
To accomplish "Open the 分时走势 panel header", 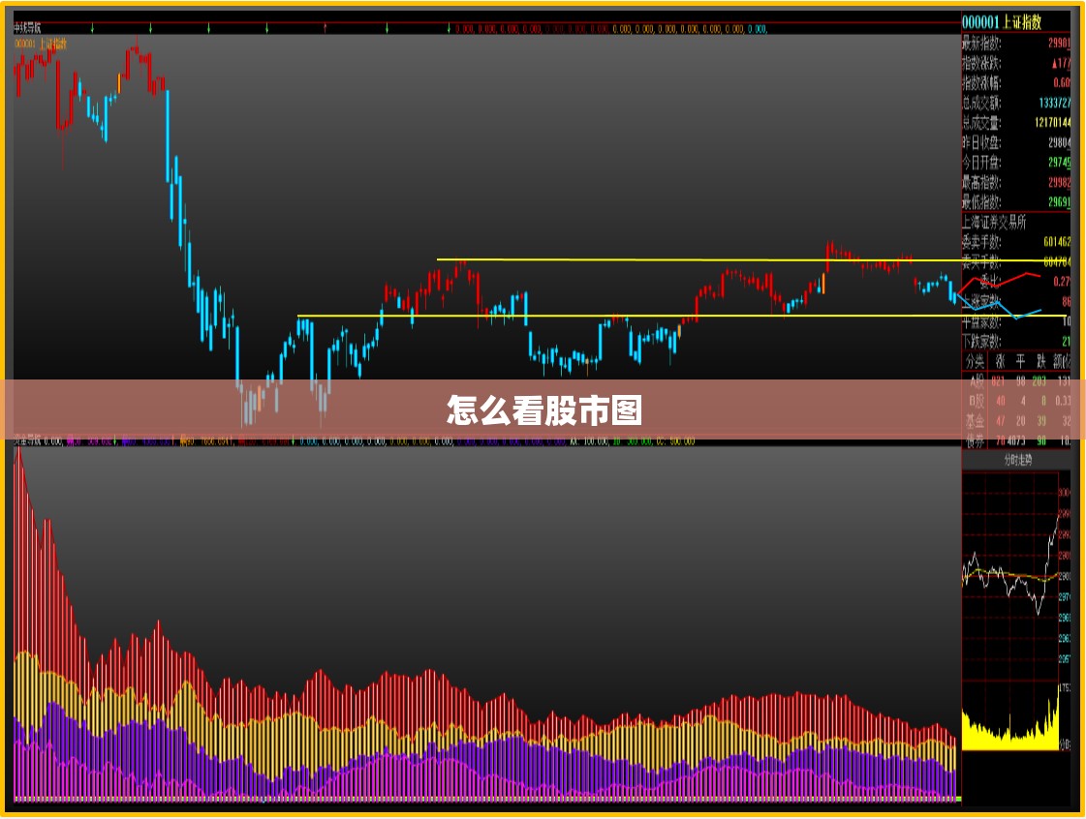I will coord(1017,460).
